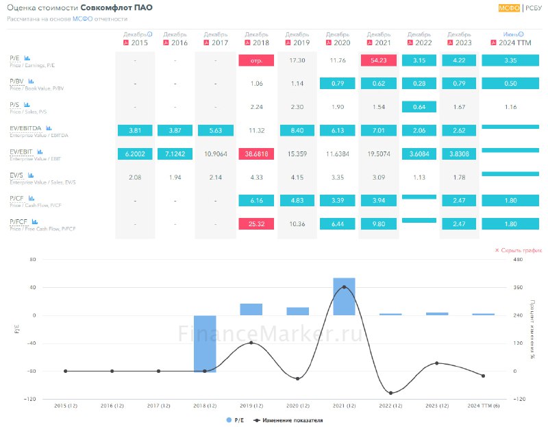Hide the chart with Скрыть график

point(519,250)
